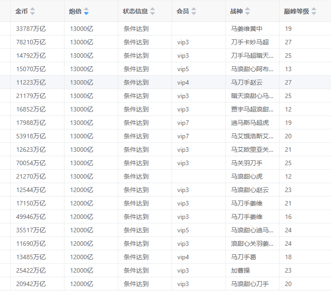The width and height of the screenshot is (331, 295).
Task: Click vip4 in the 13485万亿 row
Action: [x=183, y=257]
